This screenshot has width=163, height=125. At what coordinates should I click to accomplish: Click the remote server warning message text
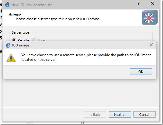pos(86,57)
